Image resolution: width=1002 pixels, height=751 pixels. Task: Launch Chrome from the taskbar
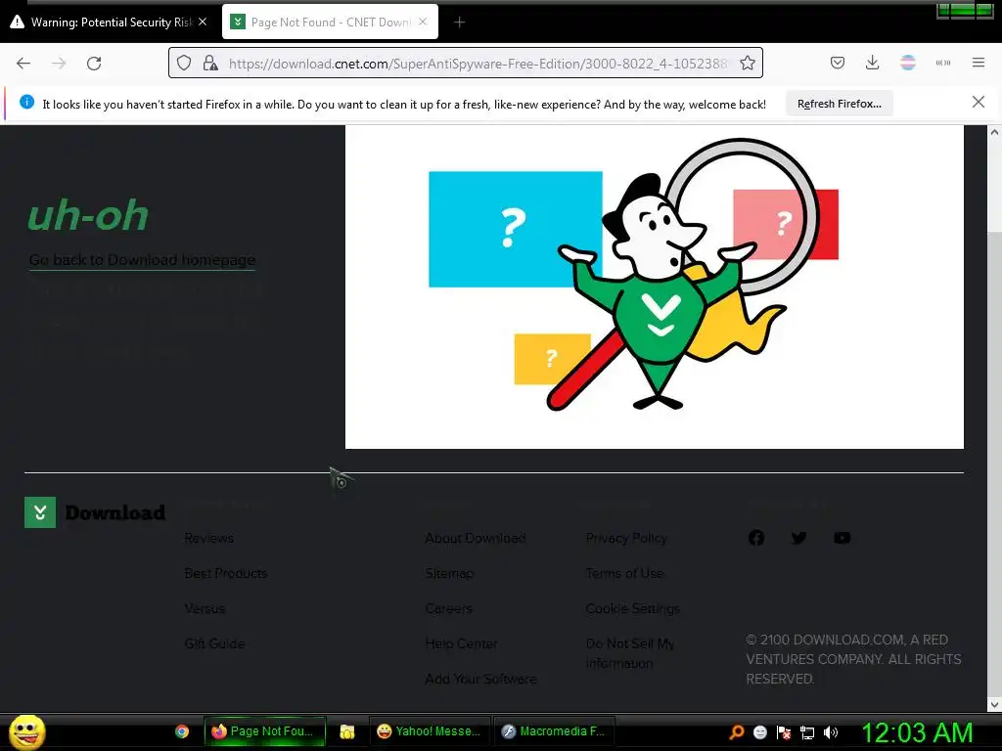182,731
